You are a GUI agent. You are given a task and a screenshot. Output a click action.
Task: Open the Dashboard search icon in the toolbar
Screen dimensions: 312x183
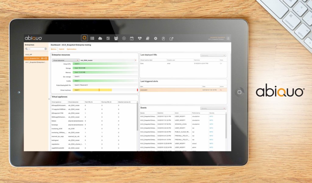coord(84,38)
